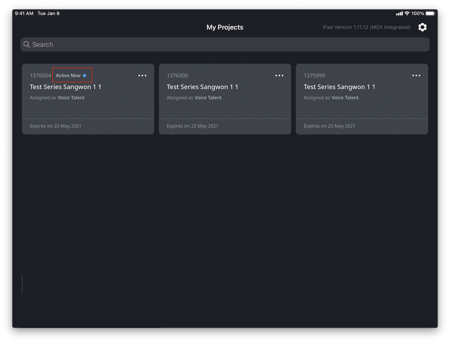This screenshot has height=343, width=450.
Task: Open project card 1375999 Test Series Sangwon
Action: pos(362,99)
